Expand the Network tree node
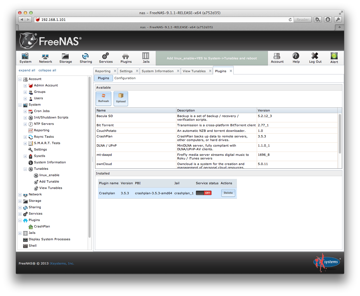The width and height of the screenshot is (360, 296). [x=20, y=195]
